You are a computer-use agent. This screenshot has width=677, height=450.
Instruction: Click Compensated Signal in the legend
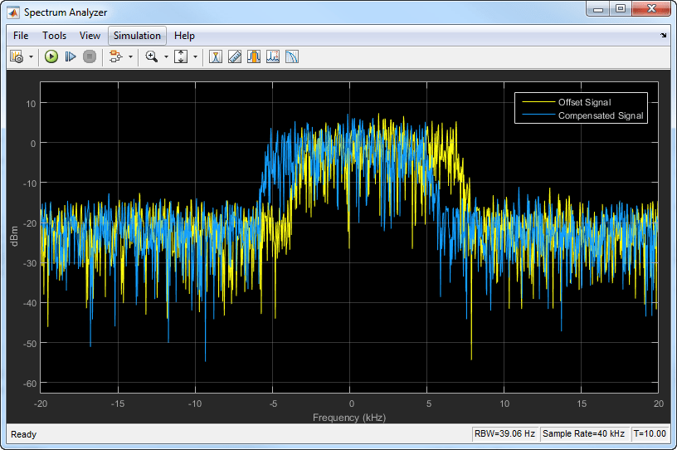600,115
